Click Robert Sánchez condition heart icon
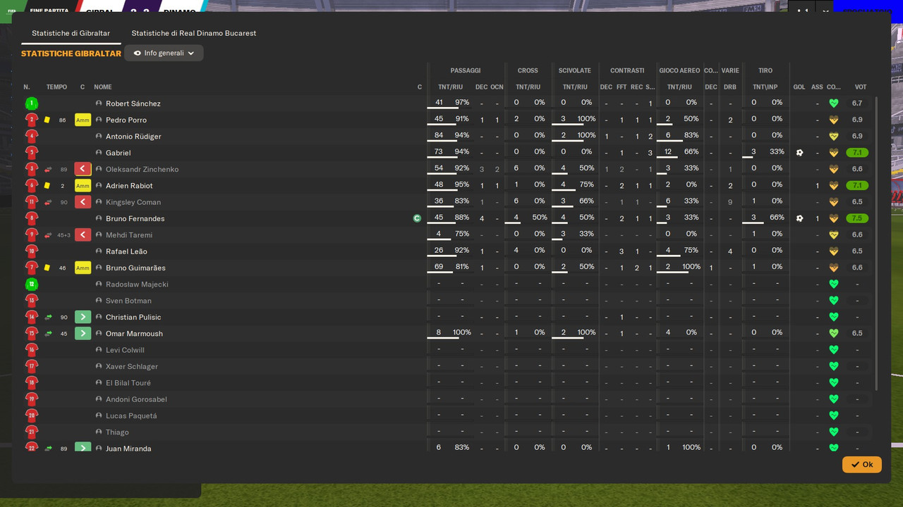Viewport: 903px width, 507px height. point(834,104)
